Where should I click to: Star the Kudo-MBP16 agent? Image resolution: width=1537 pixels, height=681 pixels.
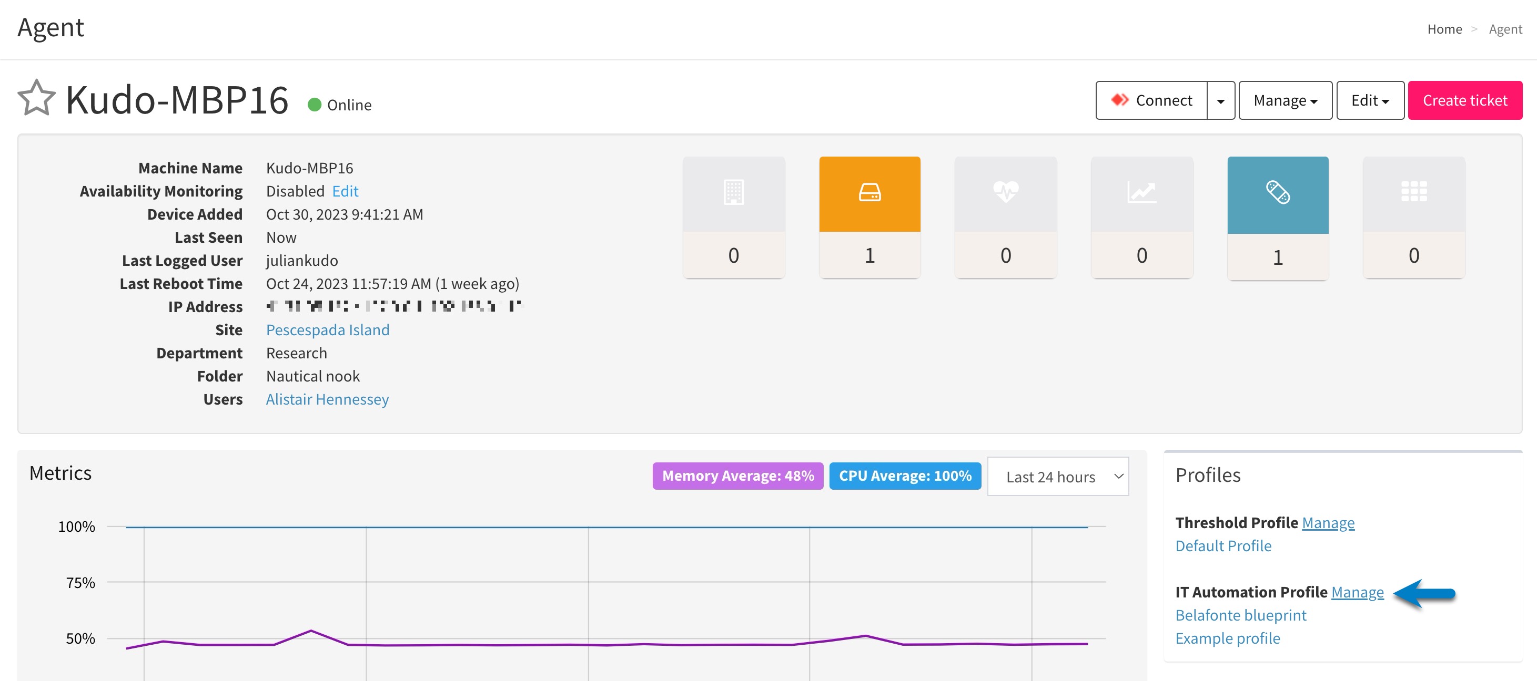point(36,98)
